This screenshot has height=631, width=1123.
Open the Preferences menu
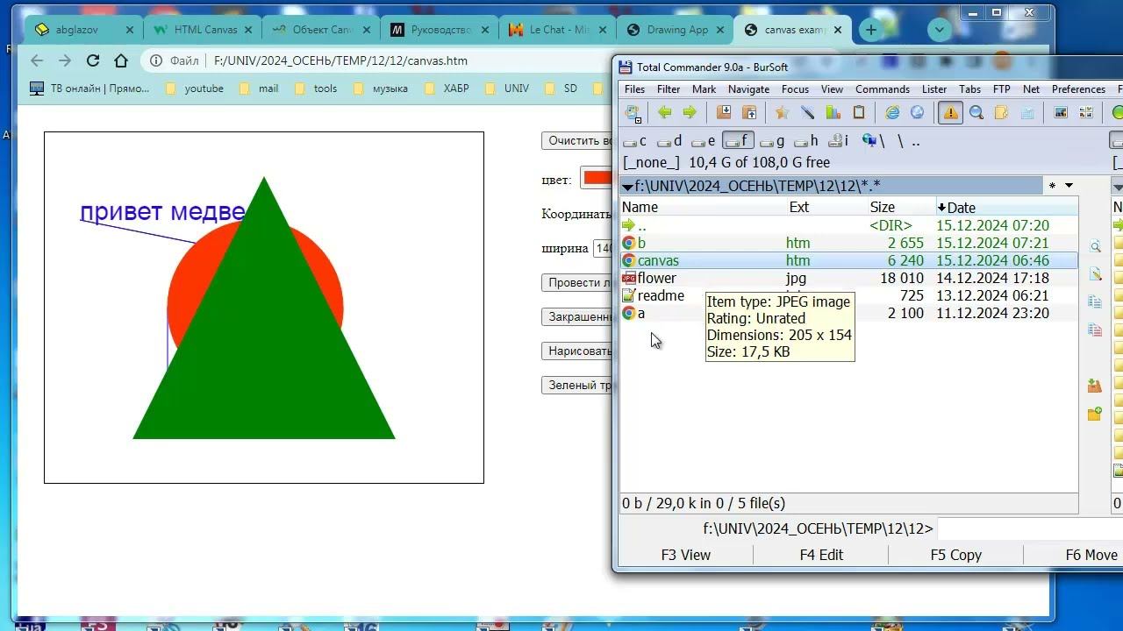coord(1078,89)
